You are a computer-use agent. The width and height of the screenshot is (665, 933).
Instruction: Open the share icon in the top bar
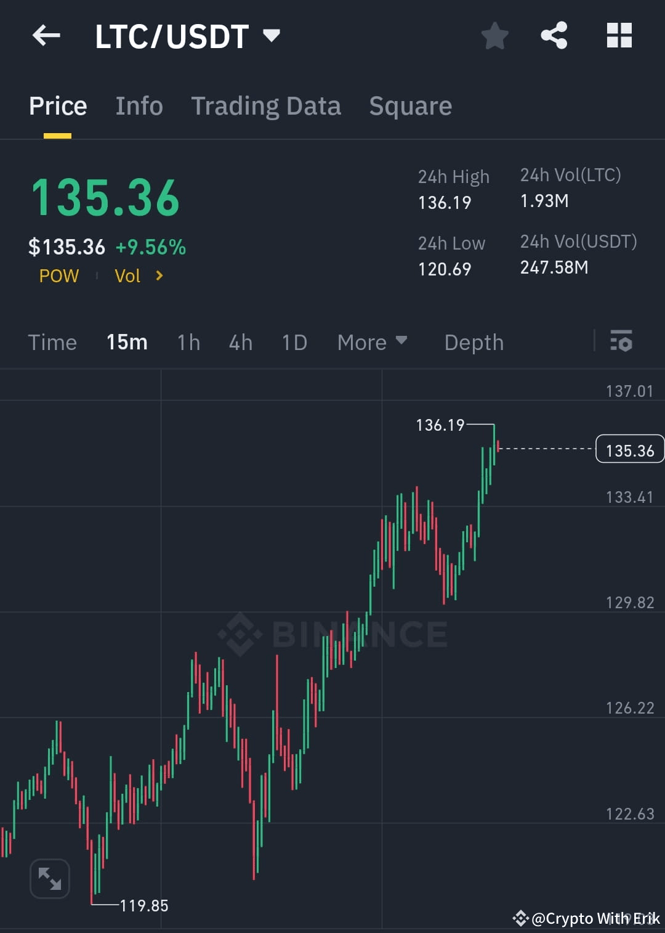click(555, 35)
